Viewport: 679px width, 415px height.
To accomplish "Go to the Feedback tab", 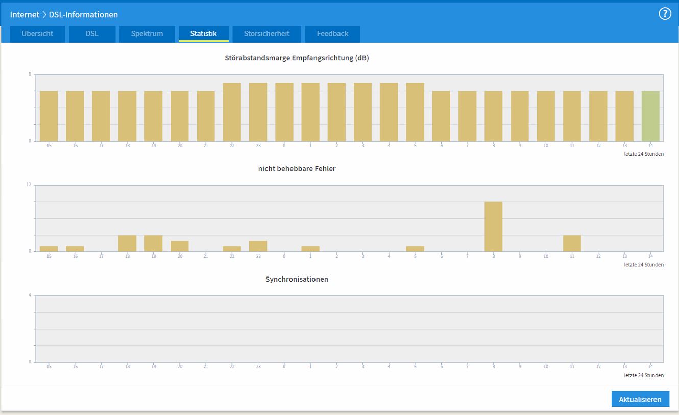I will [x=332, y=34].
